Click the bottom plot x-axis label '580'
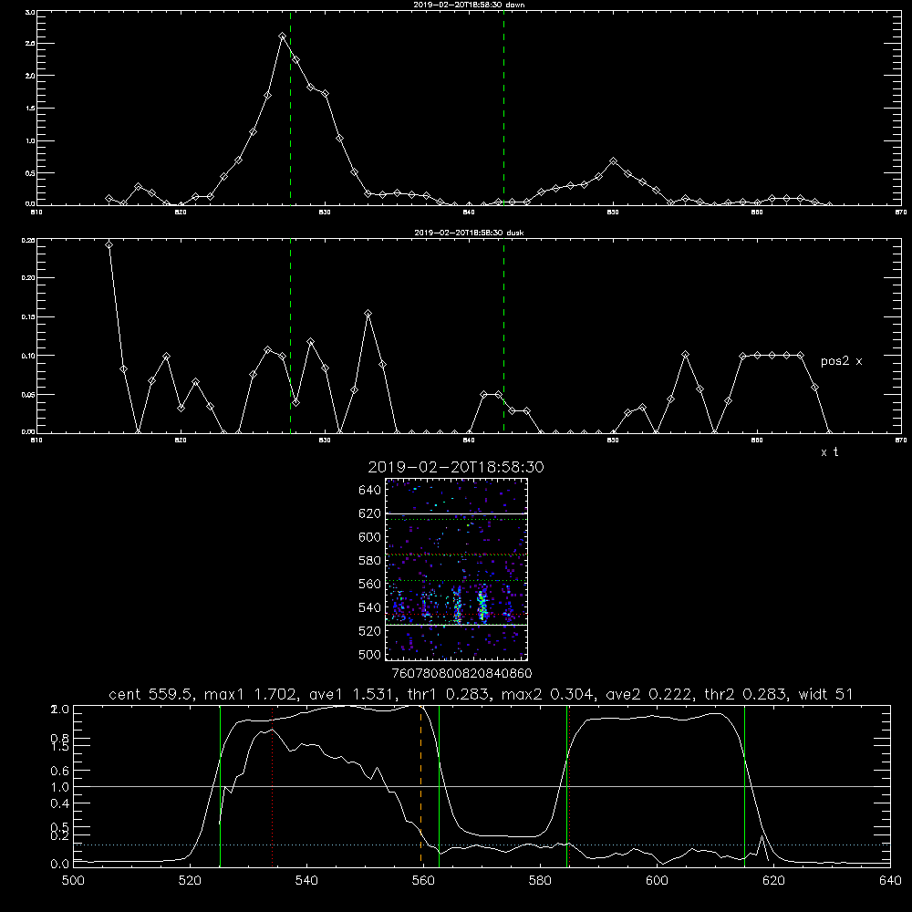The width and height of the screenshot is (912, 912). click(x=540, y=881)
